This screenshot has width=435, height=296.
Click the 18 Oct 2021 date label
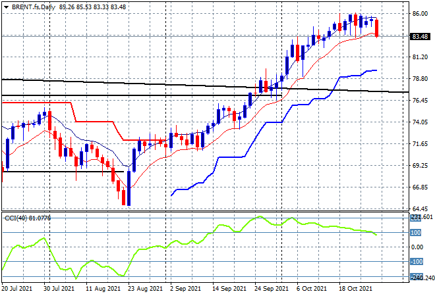tap(355, 289)
